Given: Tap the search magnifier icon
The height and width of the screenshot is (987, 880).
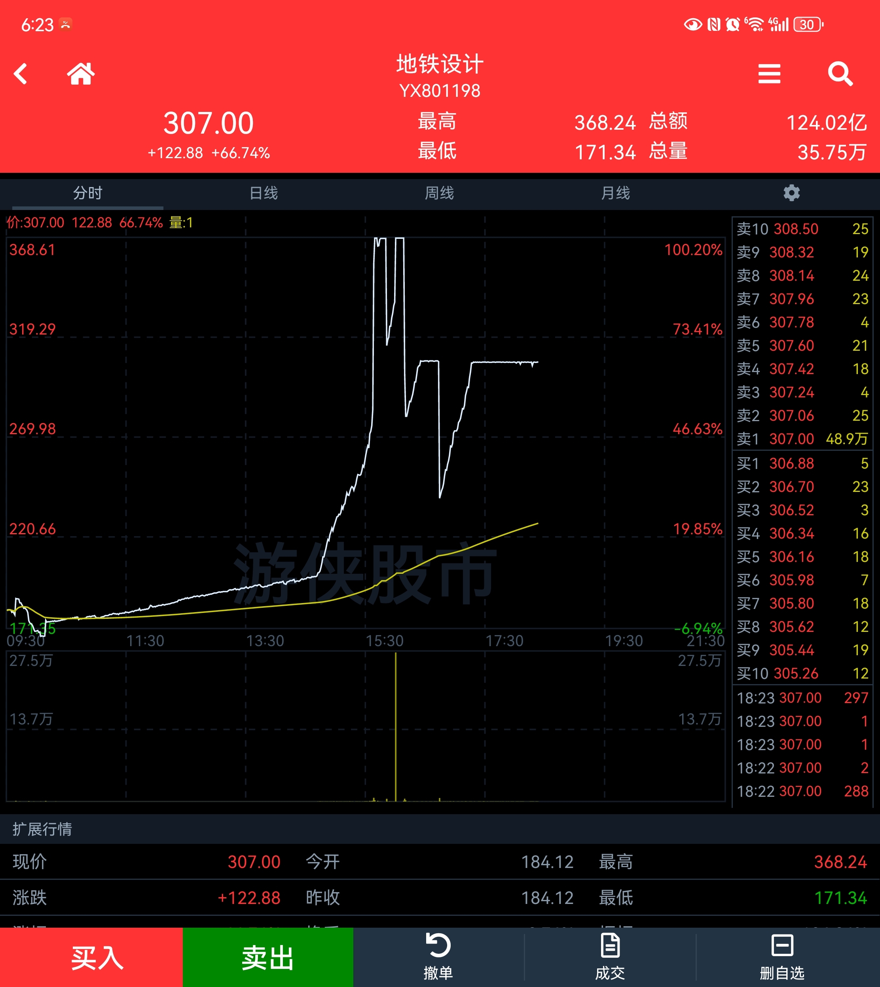Looking at the screenshot, I should click(840, 74).
